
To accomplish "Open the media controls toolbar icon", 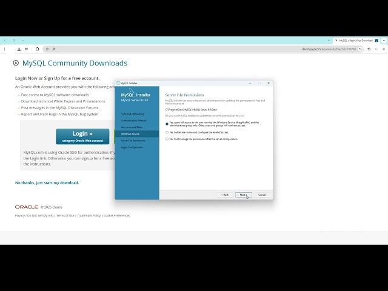I will point(26,49).
